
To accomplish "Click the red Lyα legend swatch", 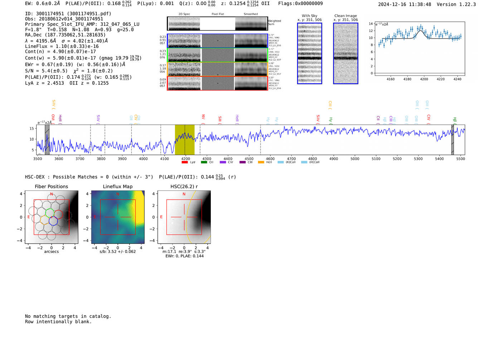I will click(185, 162).
